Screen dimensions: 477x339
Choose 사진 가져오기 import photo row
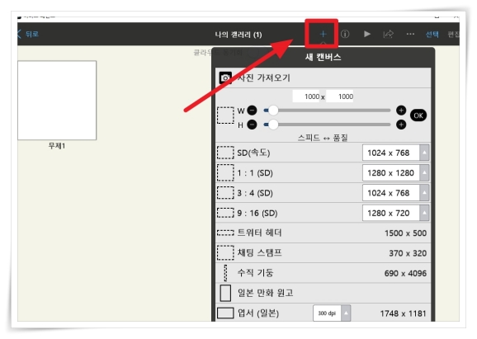click(x=323, y=78)
